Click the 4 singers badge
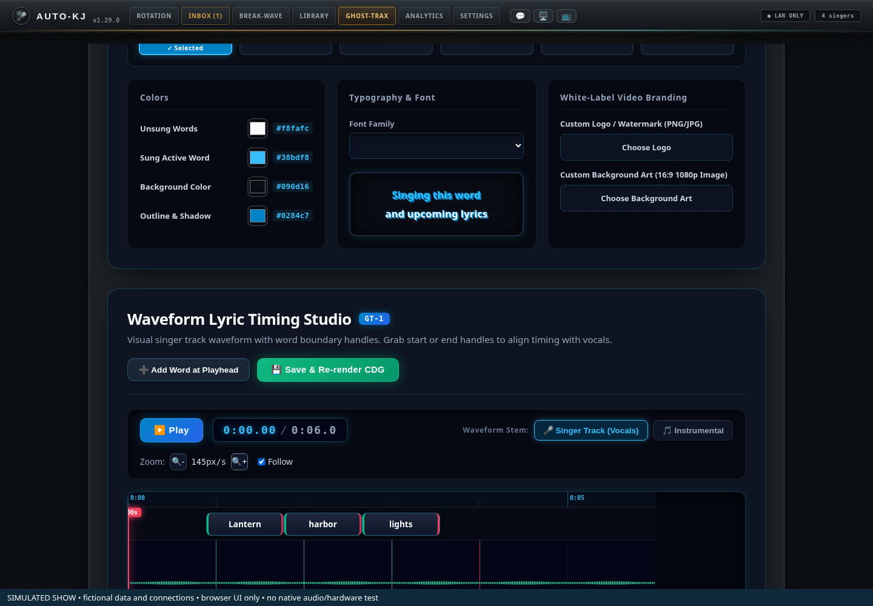Screen dimensions: 873x606 [x=838, y=16]
